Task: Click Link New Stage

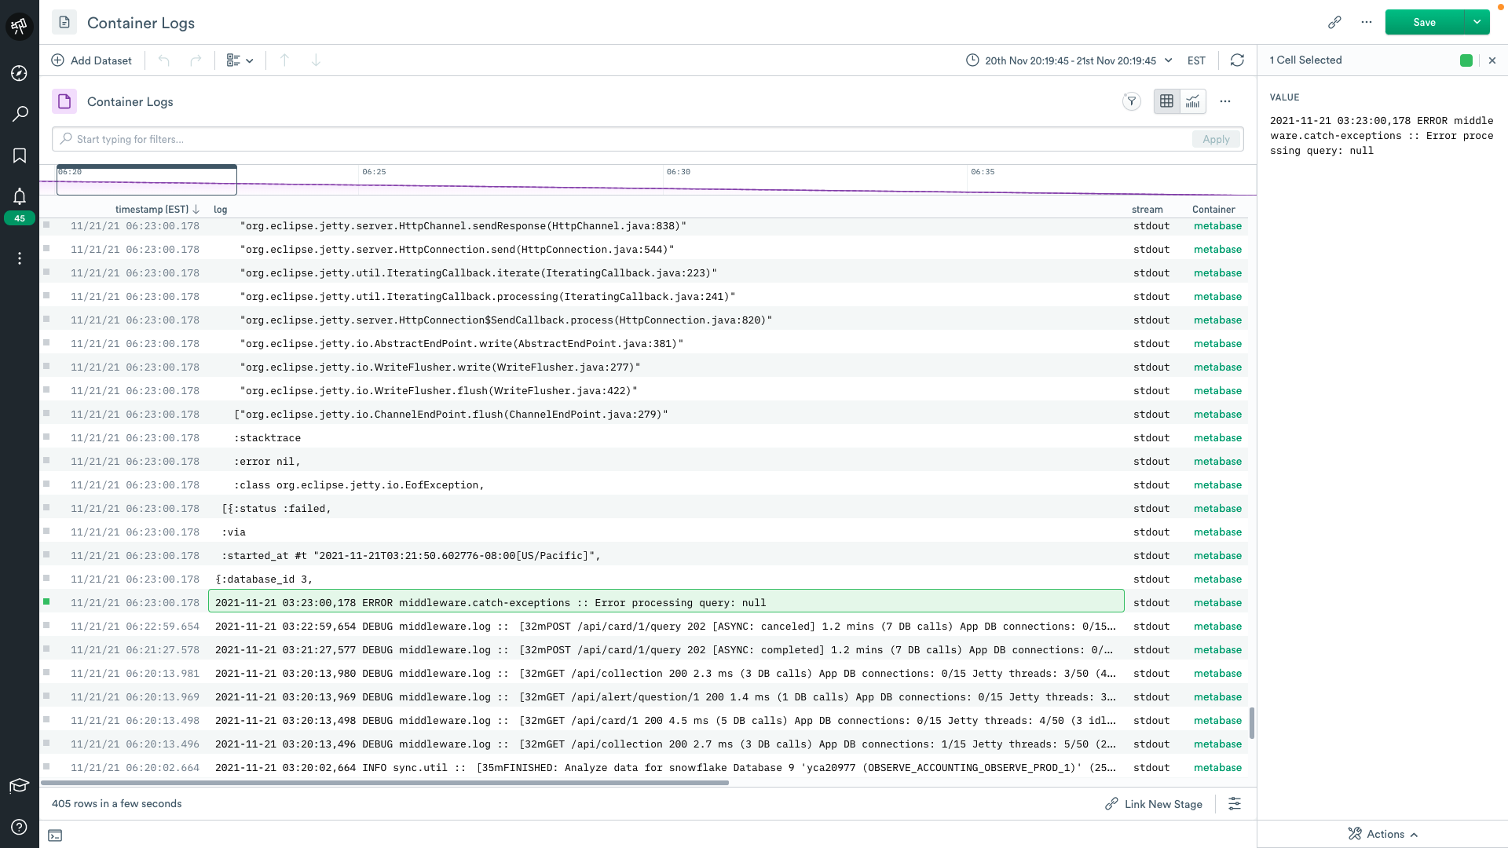Action: [x=1154, y=804]
